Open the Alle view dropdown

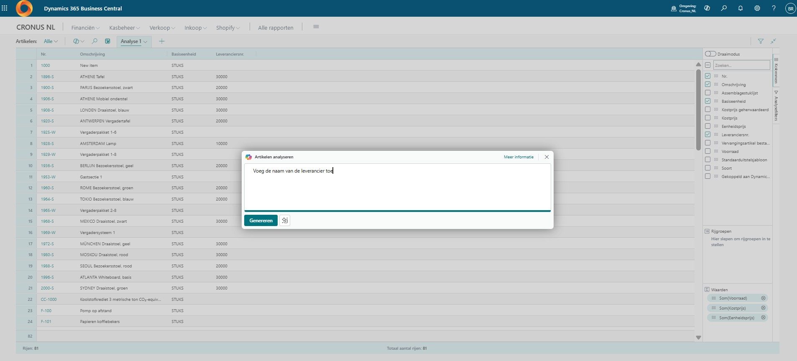coord(51,41)
